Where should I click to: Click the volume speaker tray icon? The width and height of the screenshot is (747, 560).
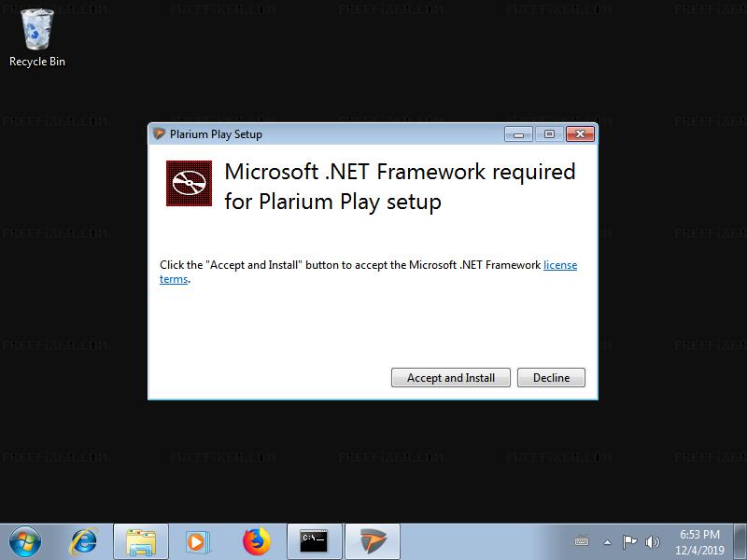tap(652, 542)
